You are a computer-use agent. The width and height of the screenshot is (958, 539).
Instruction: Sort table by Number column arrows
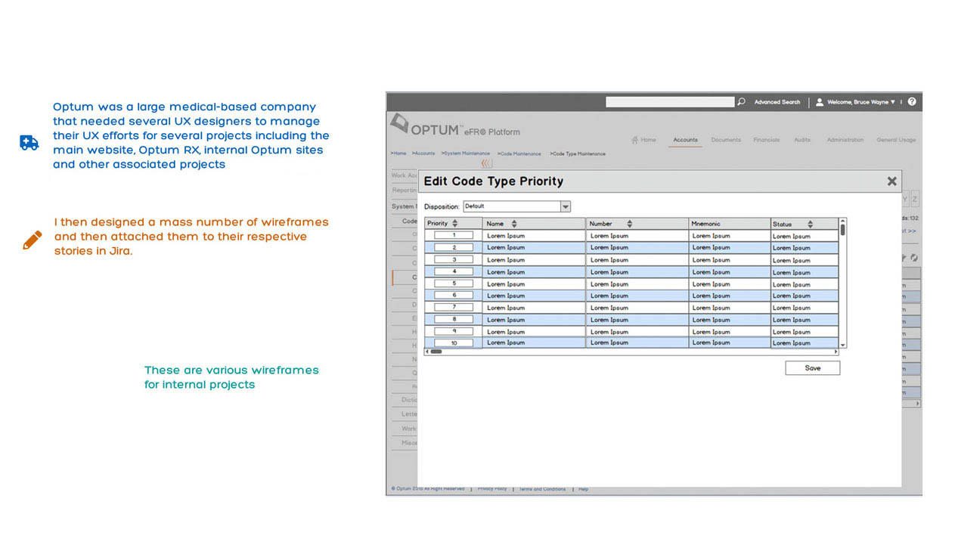point(629,224)
